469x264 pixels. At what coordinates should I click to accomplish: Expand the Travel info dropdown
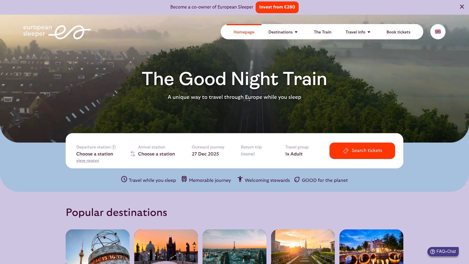point(358,32)
